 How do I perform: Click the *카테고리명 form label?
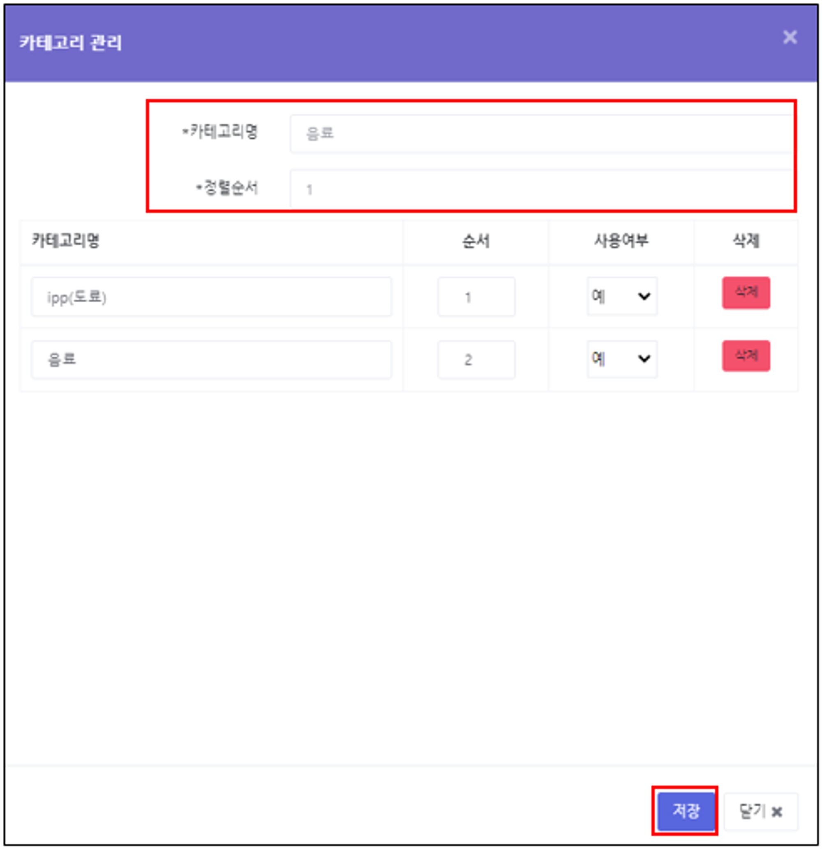coord(220,131)
